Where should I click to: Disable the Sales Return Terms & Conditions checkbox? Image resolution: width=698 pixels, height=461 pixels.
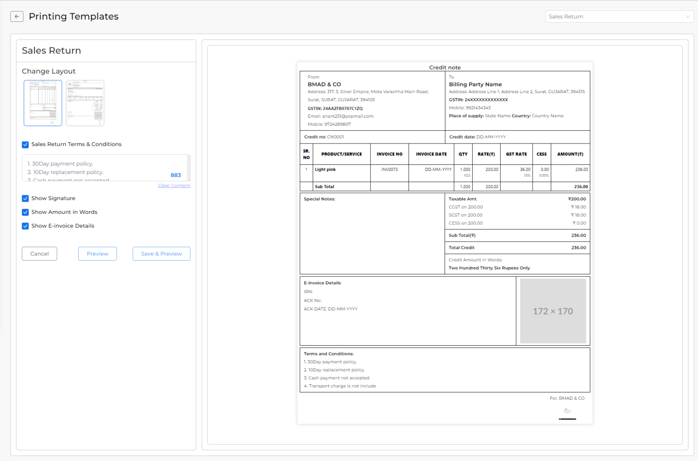(25, 144)
